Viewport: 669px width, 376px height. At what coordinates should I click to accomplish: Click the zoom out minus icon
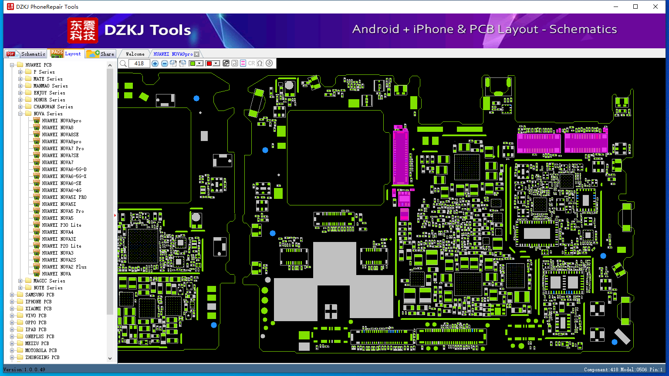tap(165, 64)
